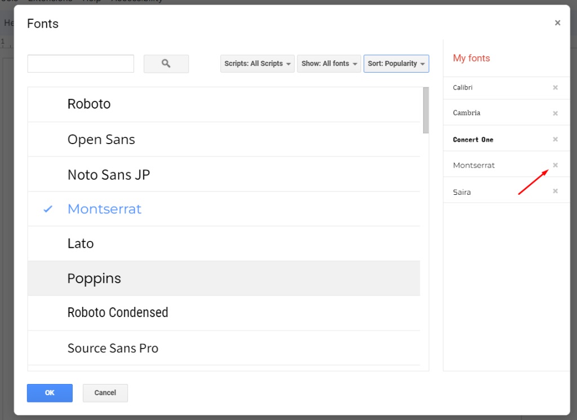Remove Saira from My fonts
The width and height of the screenshot is (577, 420).
tap(555, 191)
